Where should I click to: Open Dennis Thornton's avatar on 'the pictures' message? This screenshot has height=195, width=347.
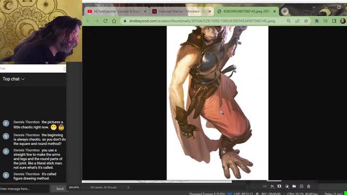coord(6,123)
